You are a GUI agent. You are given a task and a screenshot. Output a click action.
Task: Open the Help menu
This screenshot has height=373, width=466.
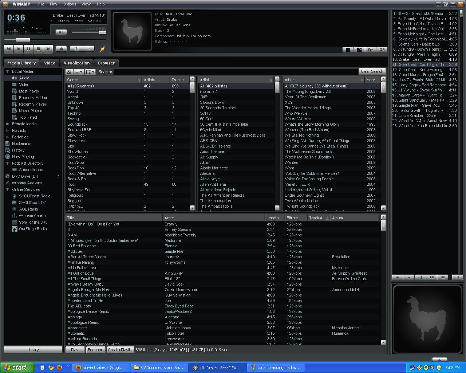pos(100,4)
